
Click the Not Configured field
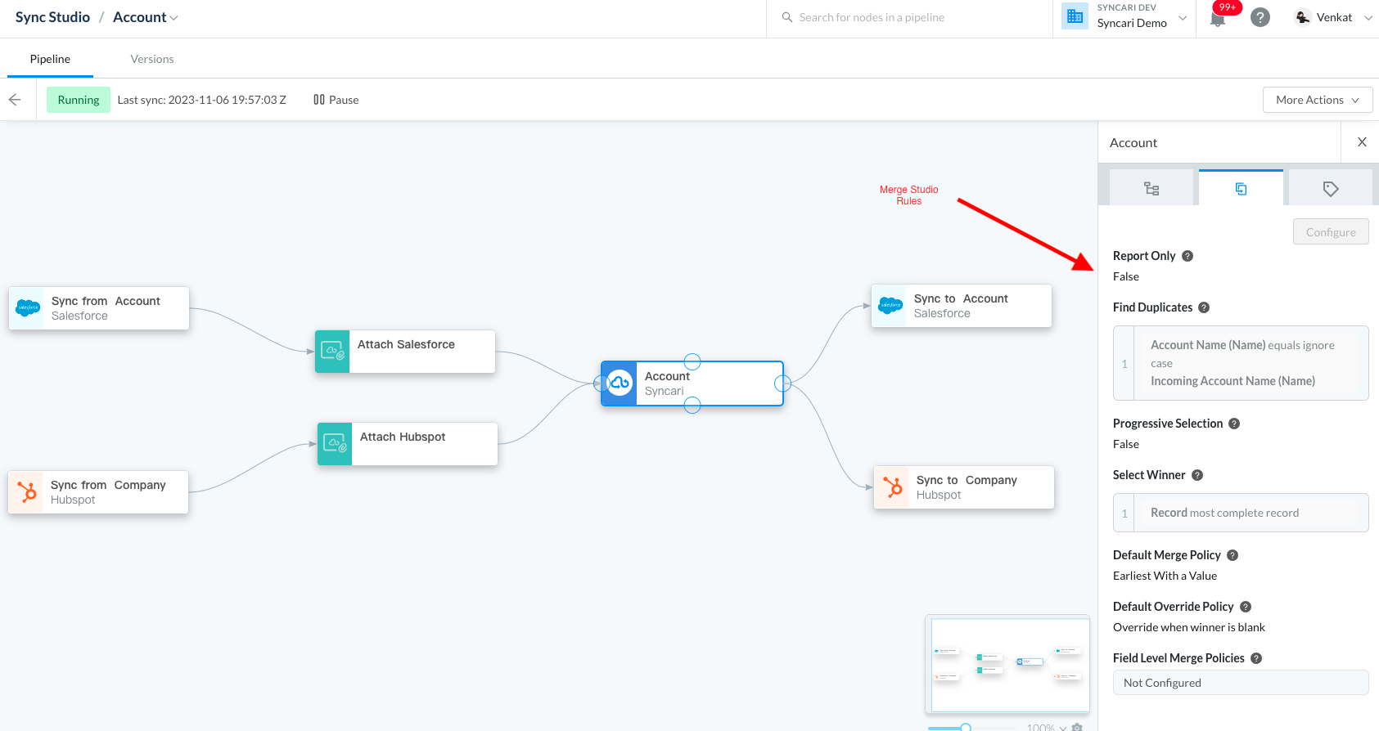pos(1241,683)
